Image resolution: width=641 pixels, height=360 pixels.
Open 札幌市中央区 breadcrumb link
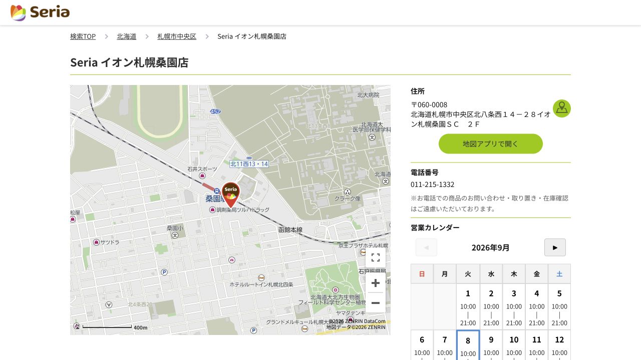[177, 36]
